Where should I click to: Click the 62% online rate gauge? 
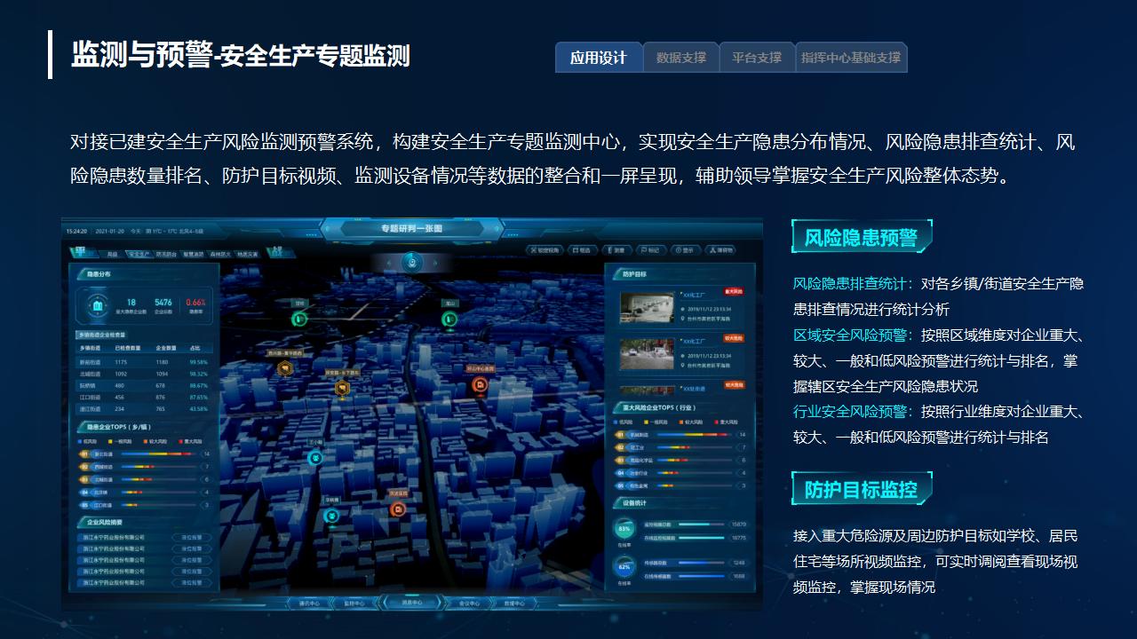click(624, 567)
